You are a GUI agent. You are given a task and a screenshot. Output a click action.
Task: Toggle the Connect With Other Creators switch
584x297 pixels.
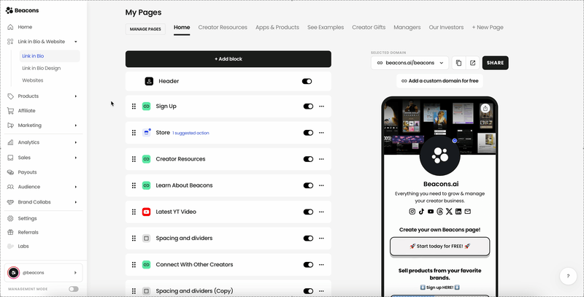pos(308,265)
